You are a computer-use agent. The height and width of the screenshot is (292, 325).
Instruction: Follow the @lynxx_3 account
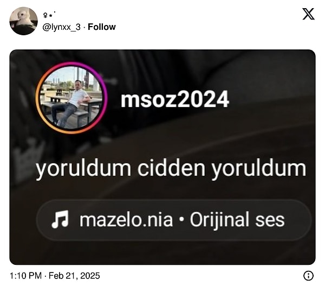pos(102,27)
